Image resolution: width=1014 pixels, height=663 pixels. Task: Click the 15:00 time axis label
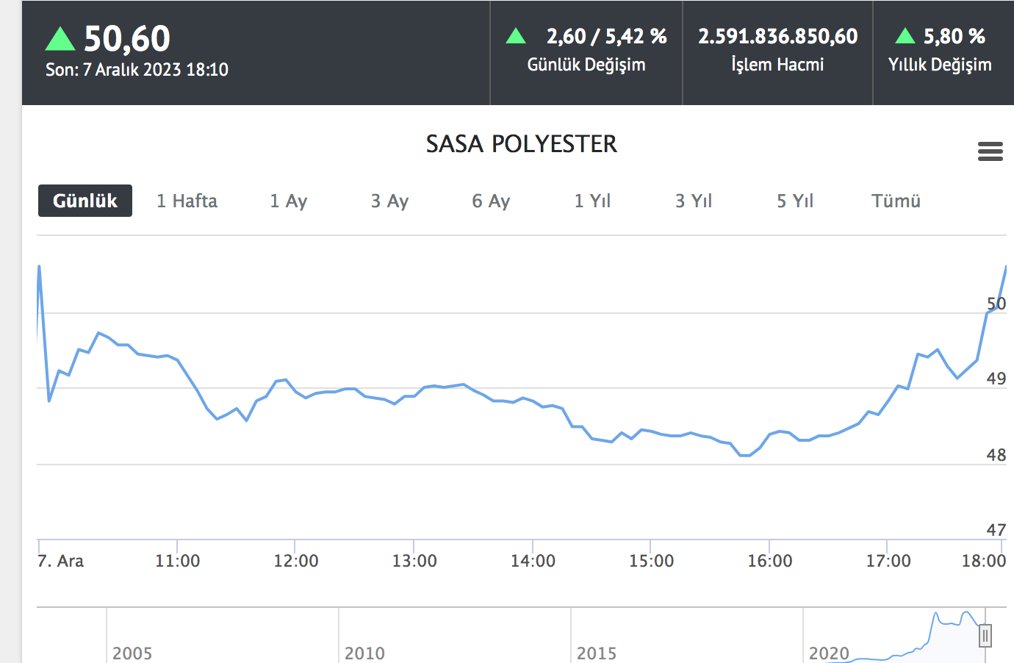(651, 561)
